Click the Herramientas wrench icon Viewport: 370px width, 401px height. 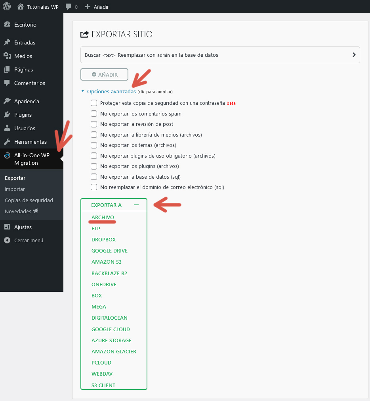[x=7, y=142]
